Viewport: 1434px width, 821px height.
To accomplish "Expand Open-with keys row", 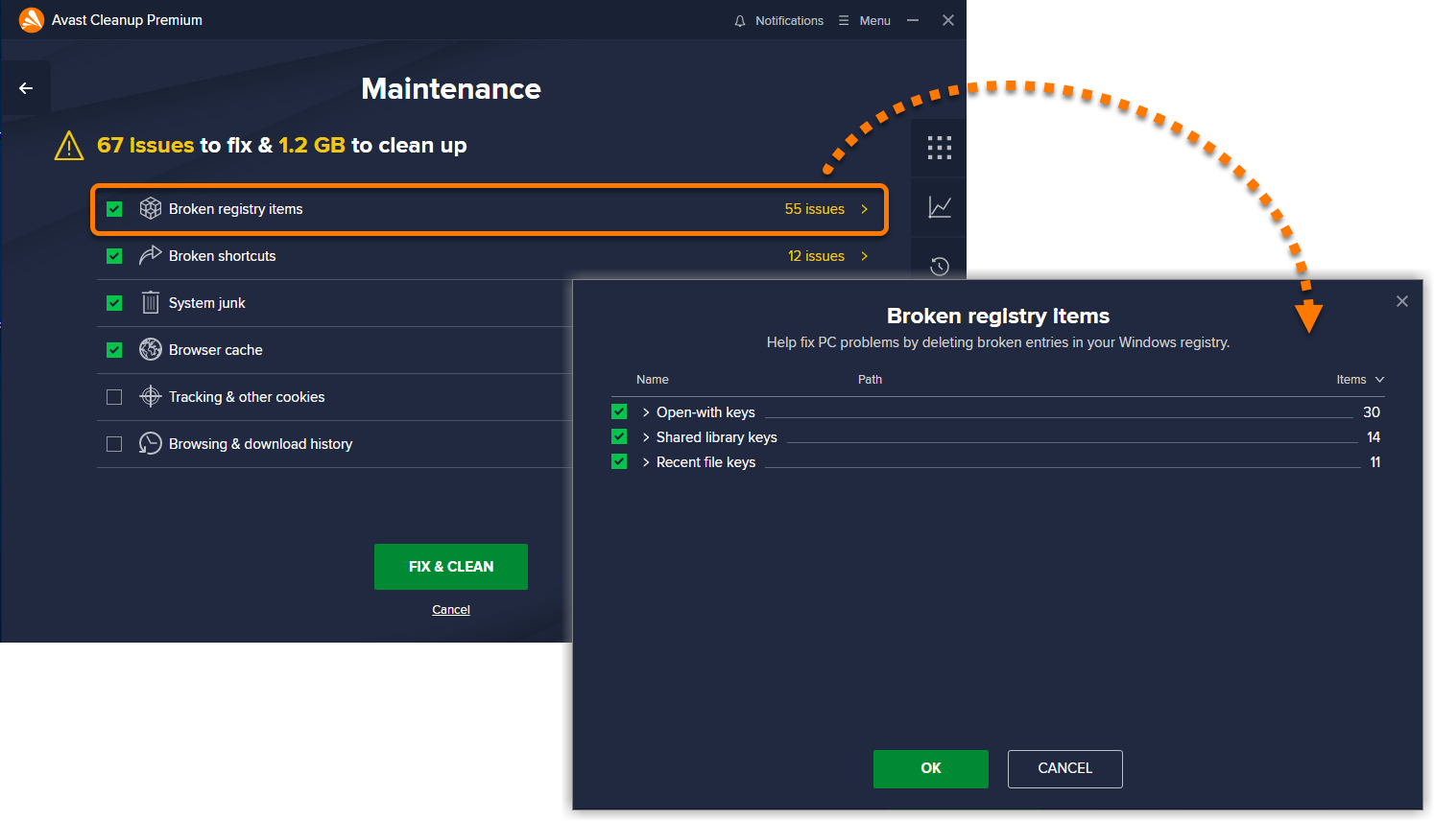I will tap(646, 412).
